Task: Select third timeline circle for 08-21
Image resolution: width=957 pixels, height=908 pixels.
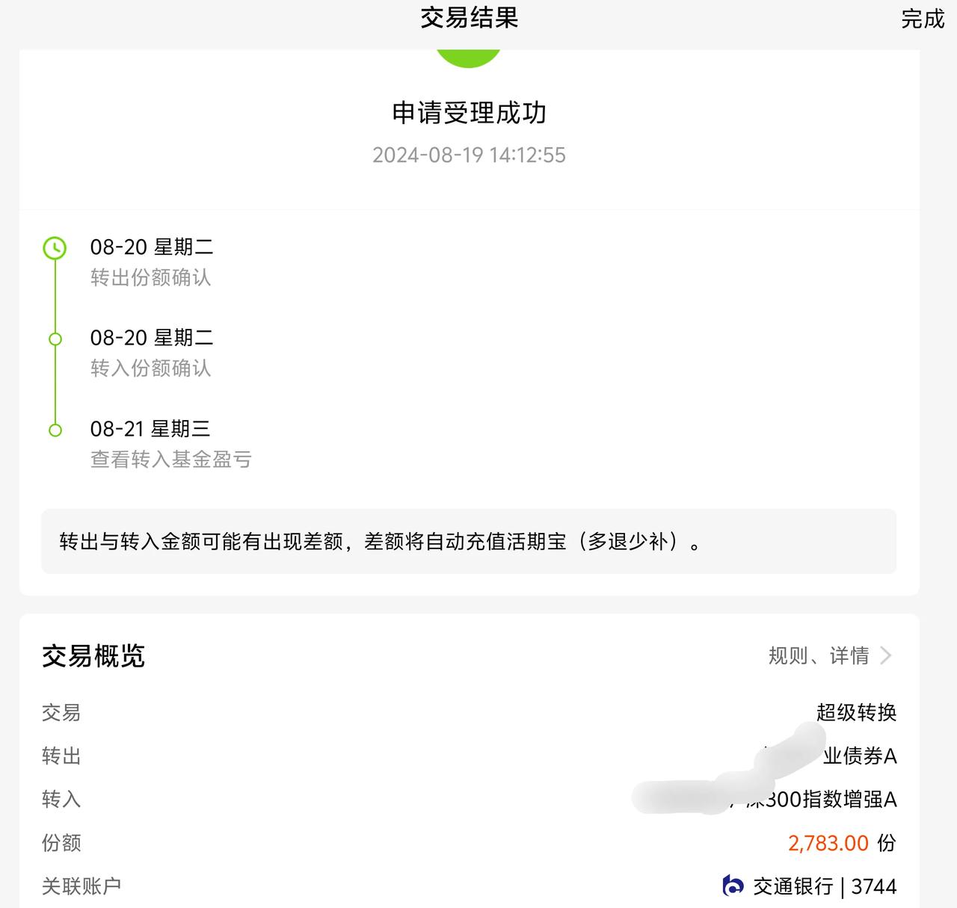Action: coord(55,430)
